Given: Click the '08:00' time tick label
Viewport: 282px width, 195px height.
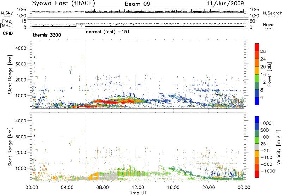Looking at the screenshot, I should (103, 188).
